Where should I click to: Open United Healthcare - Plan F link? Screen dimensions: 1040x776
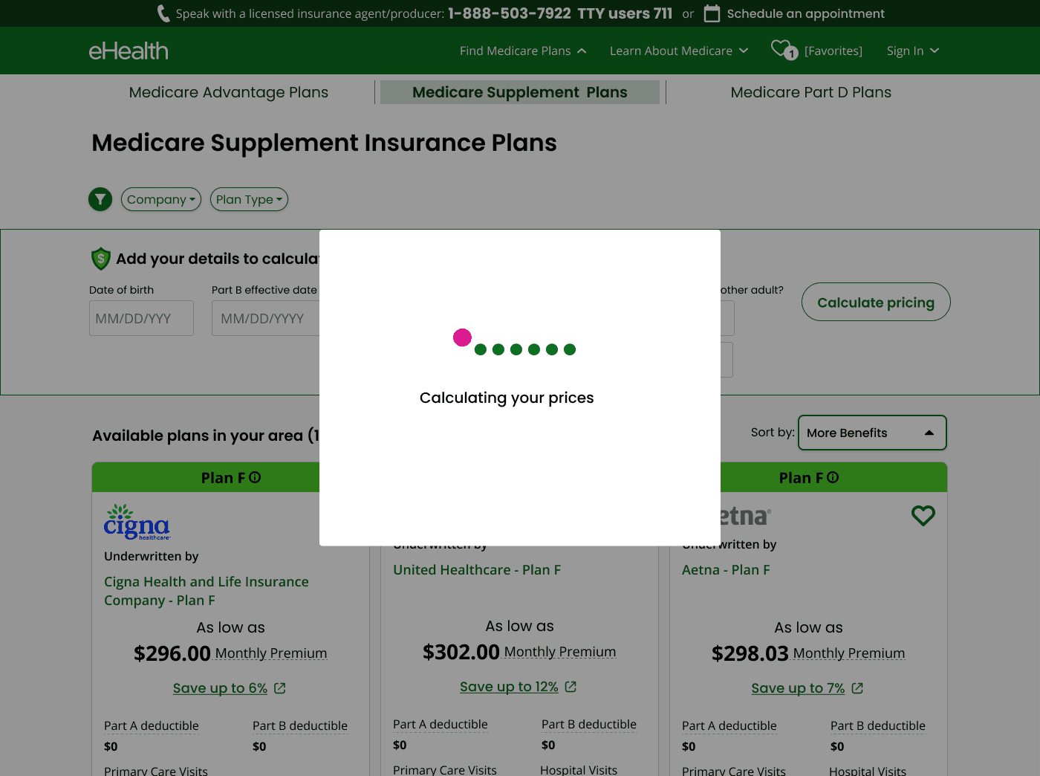click(477, 570)
